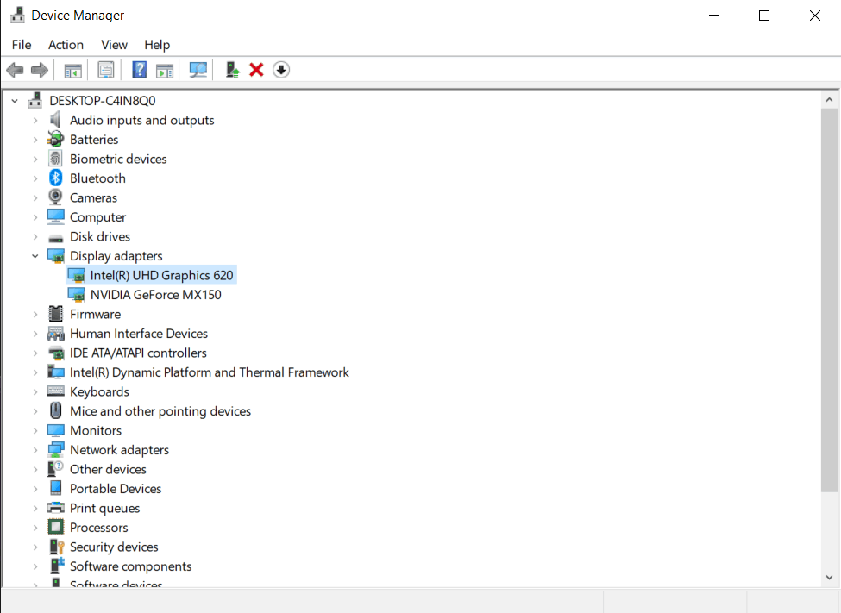Viewport: 841px width, 613px height.
Task: Expand the Network adapters chevron
Action: 35,450
